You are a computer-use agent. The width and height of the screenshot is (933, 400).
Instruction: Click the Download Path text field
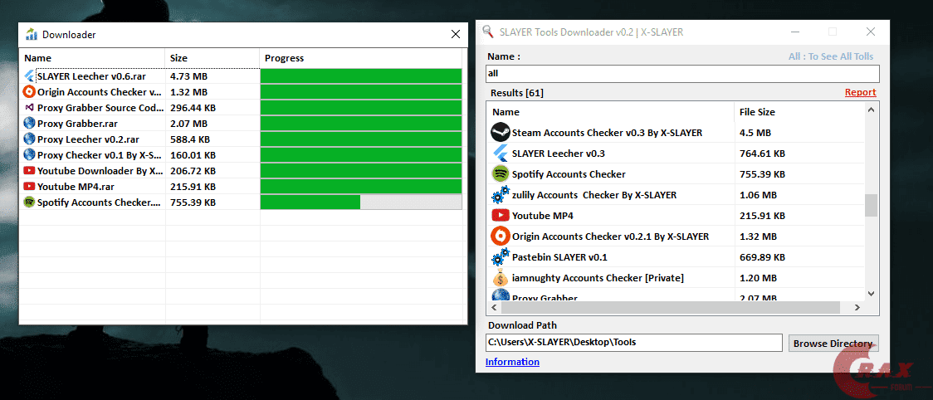(633, 343)
